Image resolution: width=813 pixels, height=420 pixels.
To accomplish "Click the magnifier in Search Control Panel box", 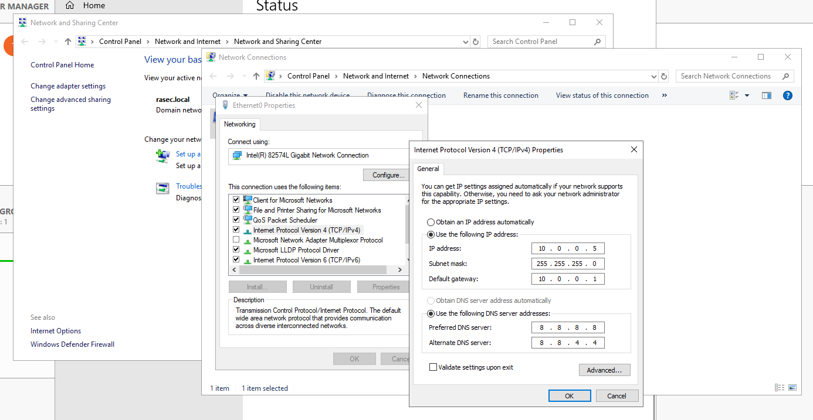I will [x=597, y=42].
